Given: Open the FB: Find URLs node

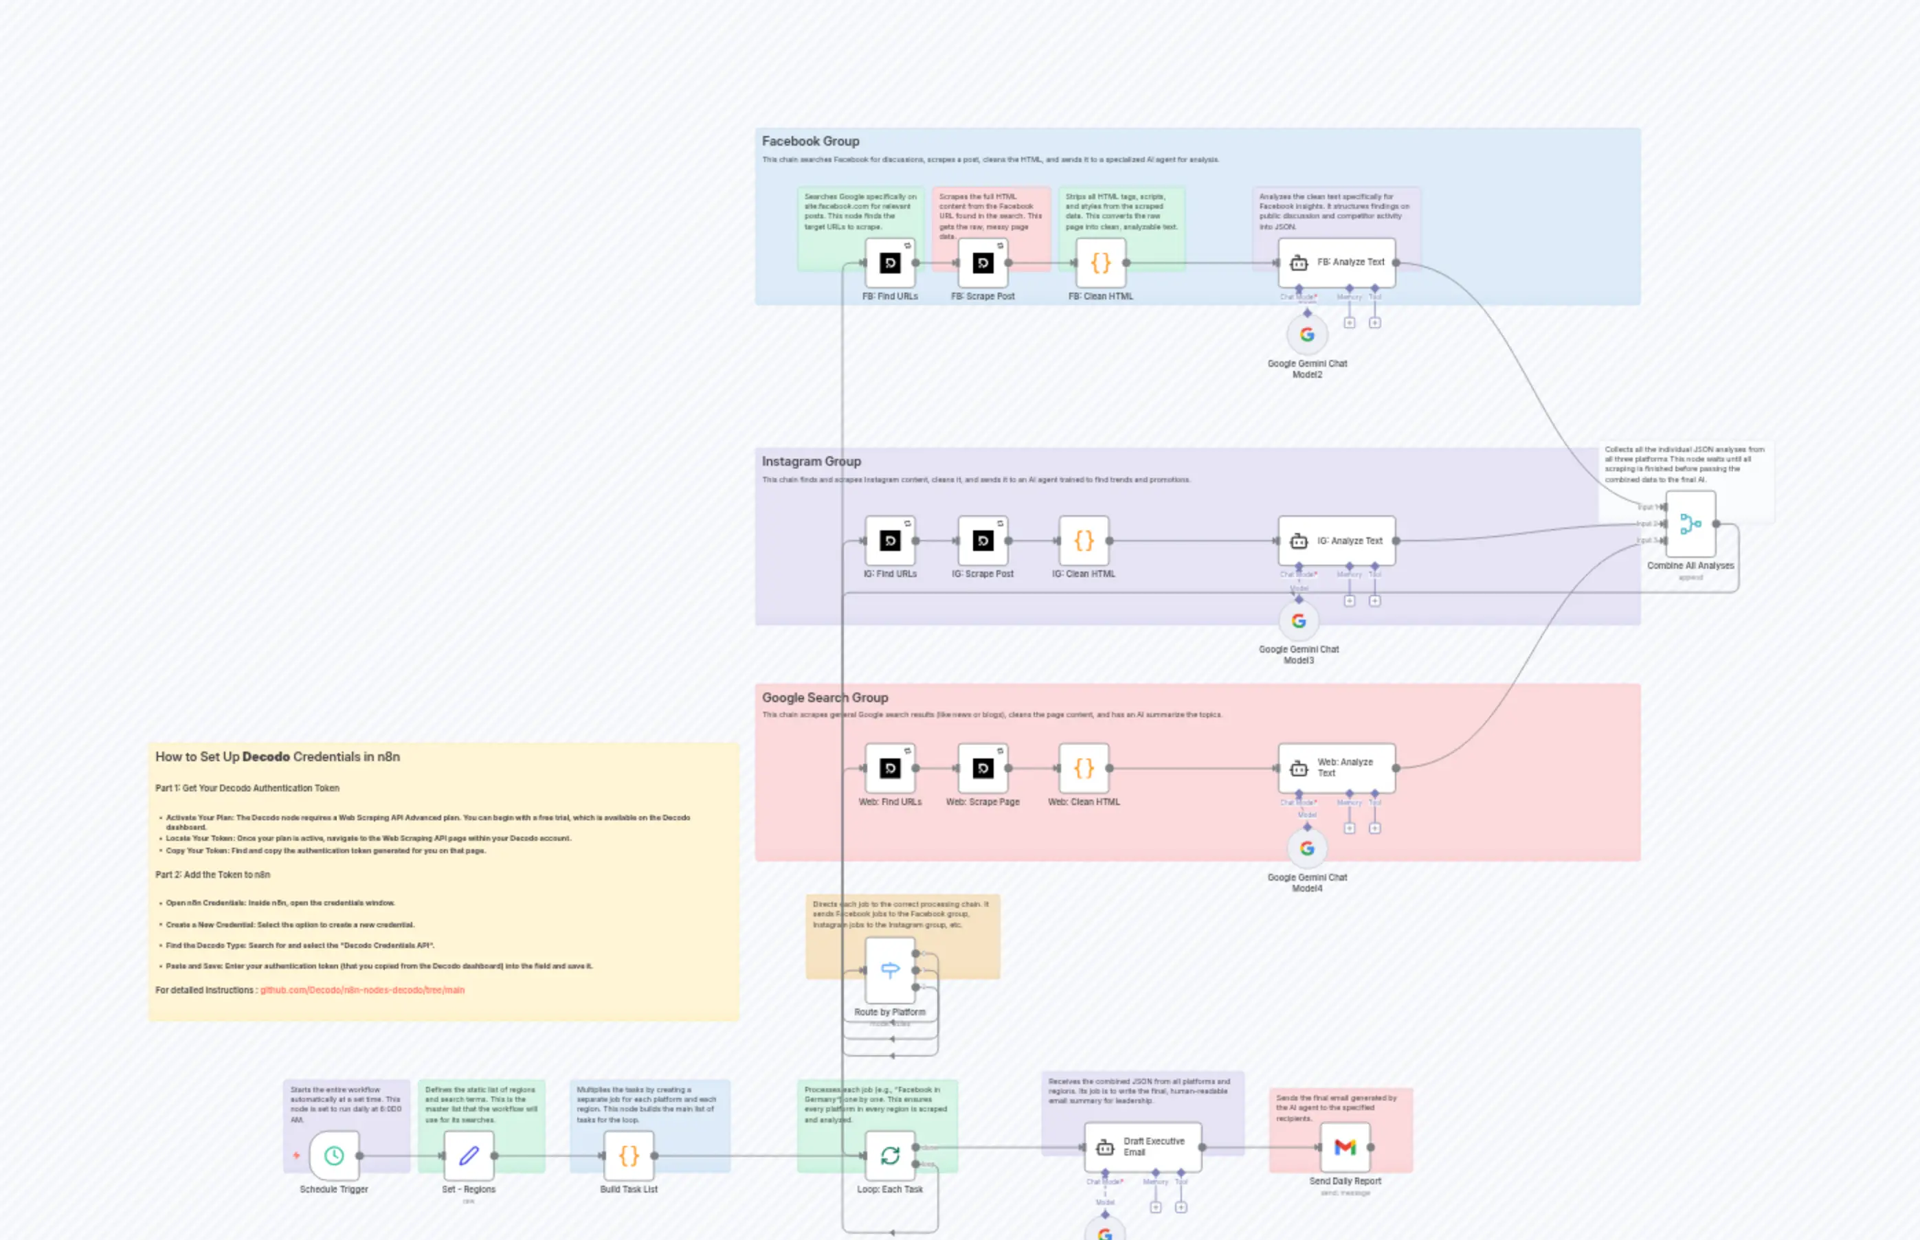Looking at the screenshot, I should pos(889,262).
